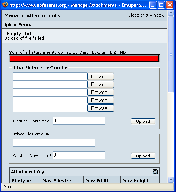The width and height of the screenshot is (176, 192).
Task: Focus the Upload File from a URL field
Action: pos(54,143)
